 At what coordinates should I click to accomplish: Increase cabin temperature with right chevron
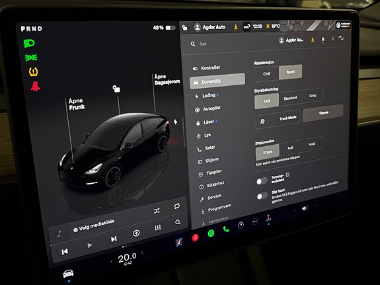[x=142, y=253]
